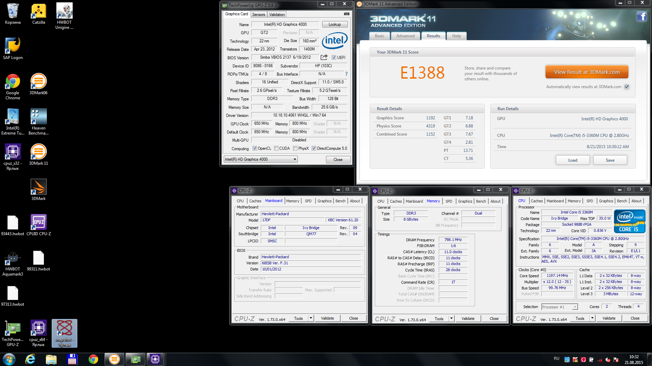The image size is (652, 366).
Task: Switch to the CPU-Z taskbar button
Action: tap(155, 359)
